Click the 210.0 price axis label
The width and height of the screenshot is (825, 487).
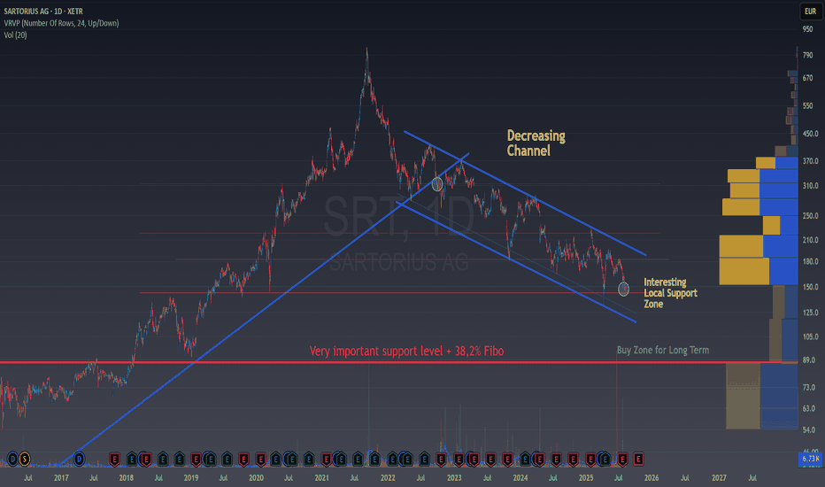coord(810,240)
